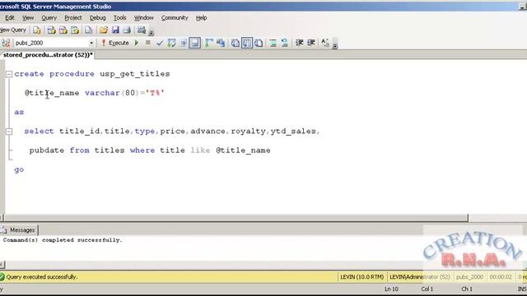Switch output to Results to File
The image size is (527, 296).
[259, 43]
